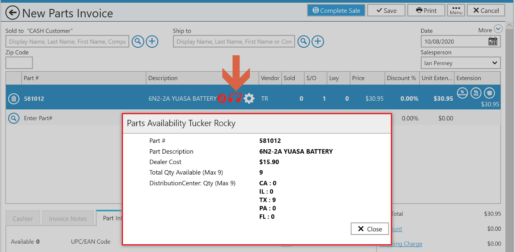Click the Dealer Cost $15.90 value
515x252 pixels.
pos(269,162)
